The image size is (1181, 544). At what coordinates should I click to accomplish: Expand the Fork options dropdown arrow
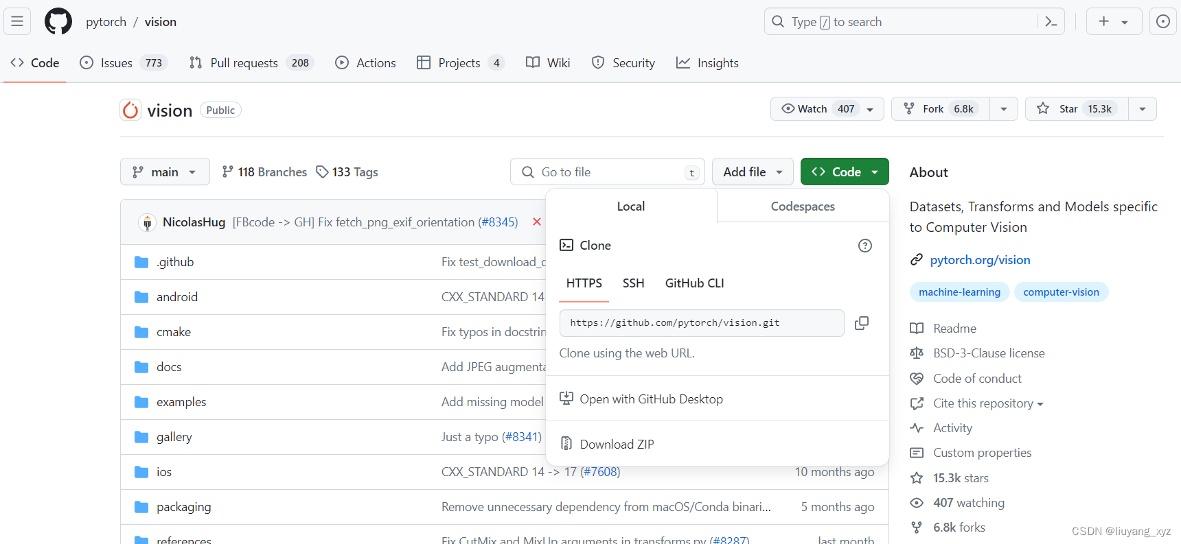click(x=1004, y=109)
